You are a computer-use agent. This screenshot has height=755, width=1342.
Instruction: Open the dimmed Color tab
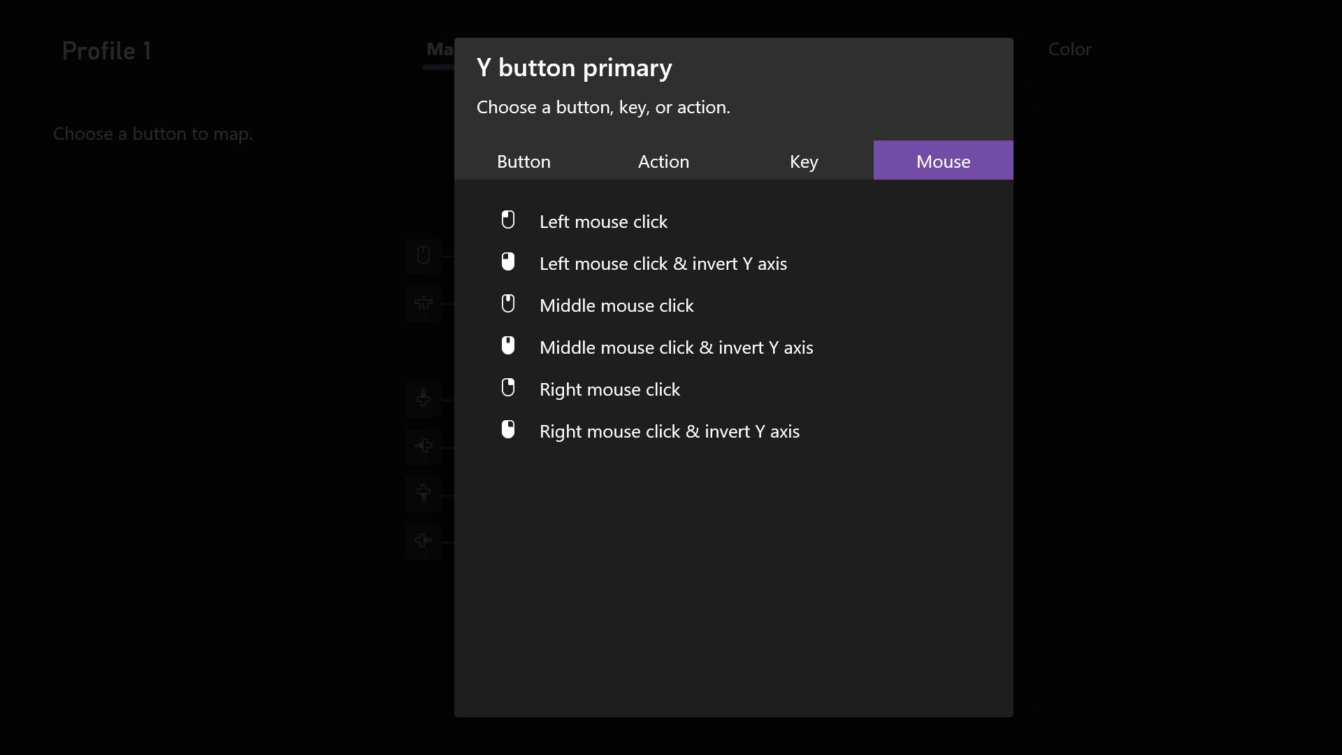pyautogui.click(x=1069, y=50)
